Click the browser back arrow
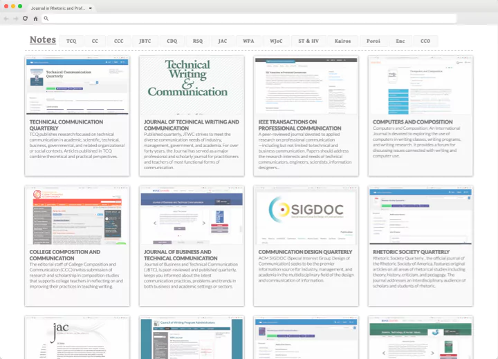Viewport: 498px width, 359px height. [x=6, y=19]
